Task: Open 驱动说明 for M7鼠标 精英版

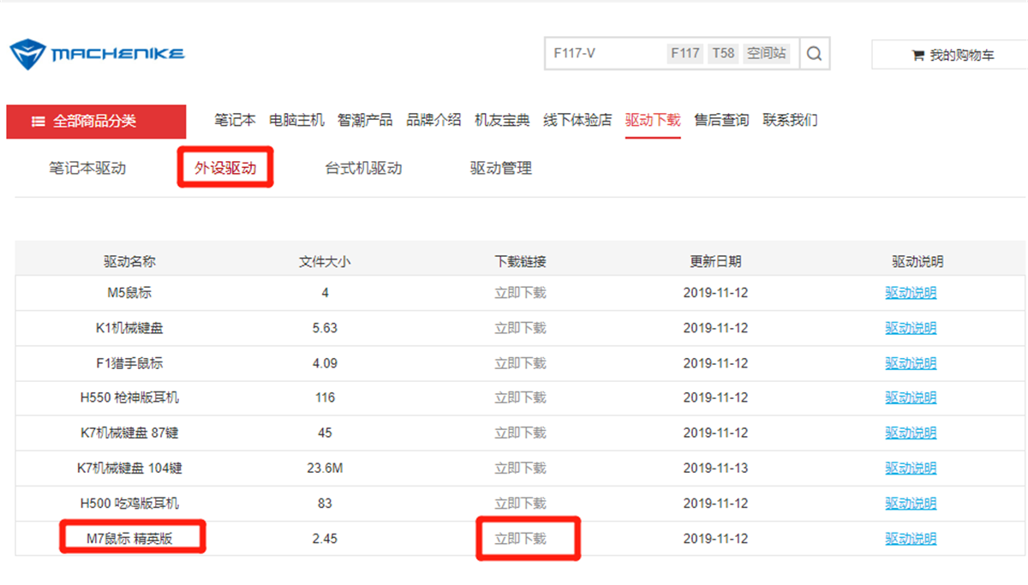Action: [911, 539]
